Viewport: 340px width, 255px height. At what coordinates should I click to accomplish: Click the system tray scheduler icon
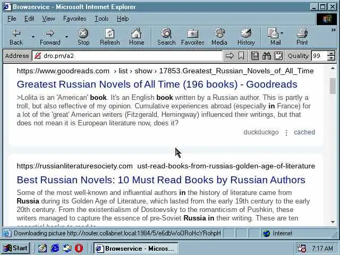coord(302,248)
